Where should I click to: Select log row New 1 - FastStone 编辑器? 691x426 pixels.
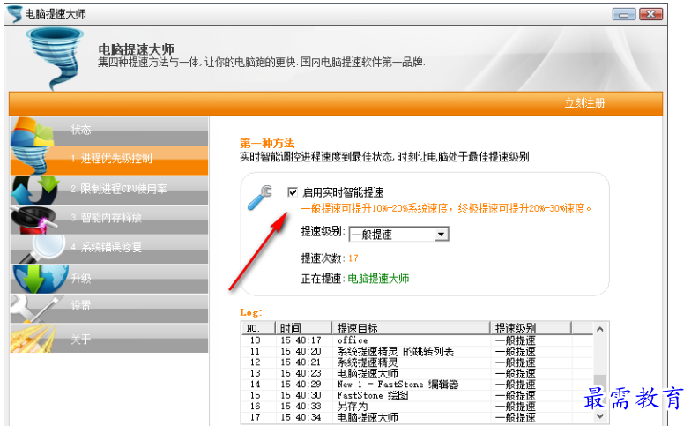(417, 385)
